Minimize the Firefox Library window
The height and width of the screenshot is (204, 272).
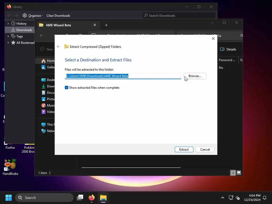point(187,7)
